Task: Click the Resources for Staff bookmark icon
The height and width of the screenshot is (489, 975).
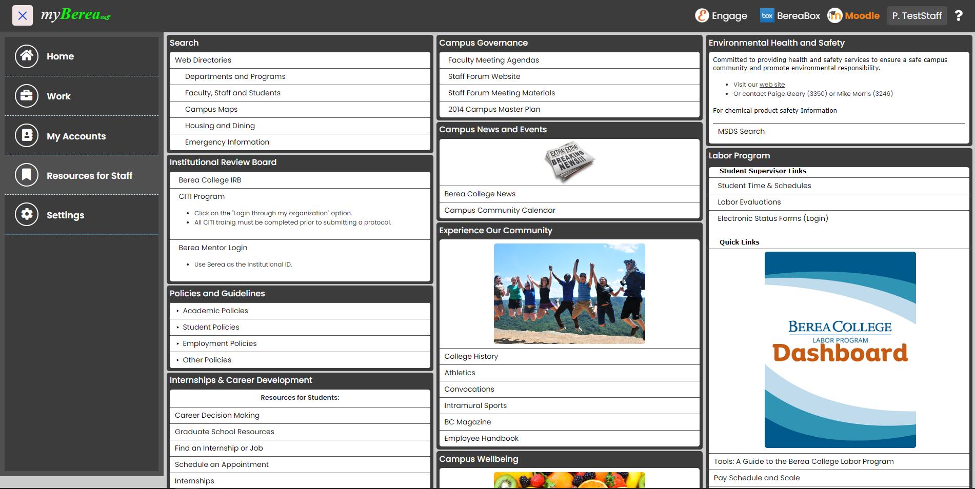Action: [x=27, y=175]
